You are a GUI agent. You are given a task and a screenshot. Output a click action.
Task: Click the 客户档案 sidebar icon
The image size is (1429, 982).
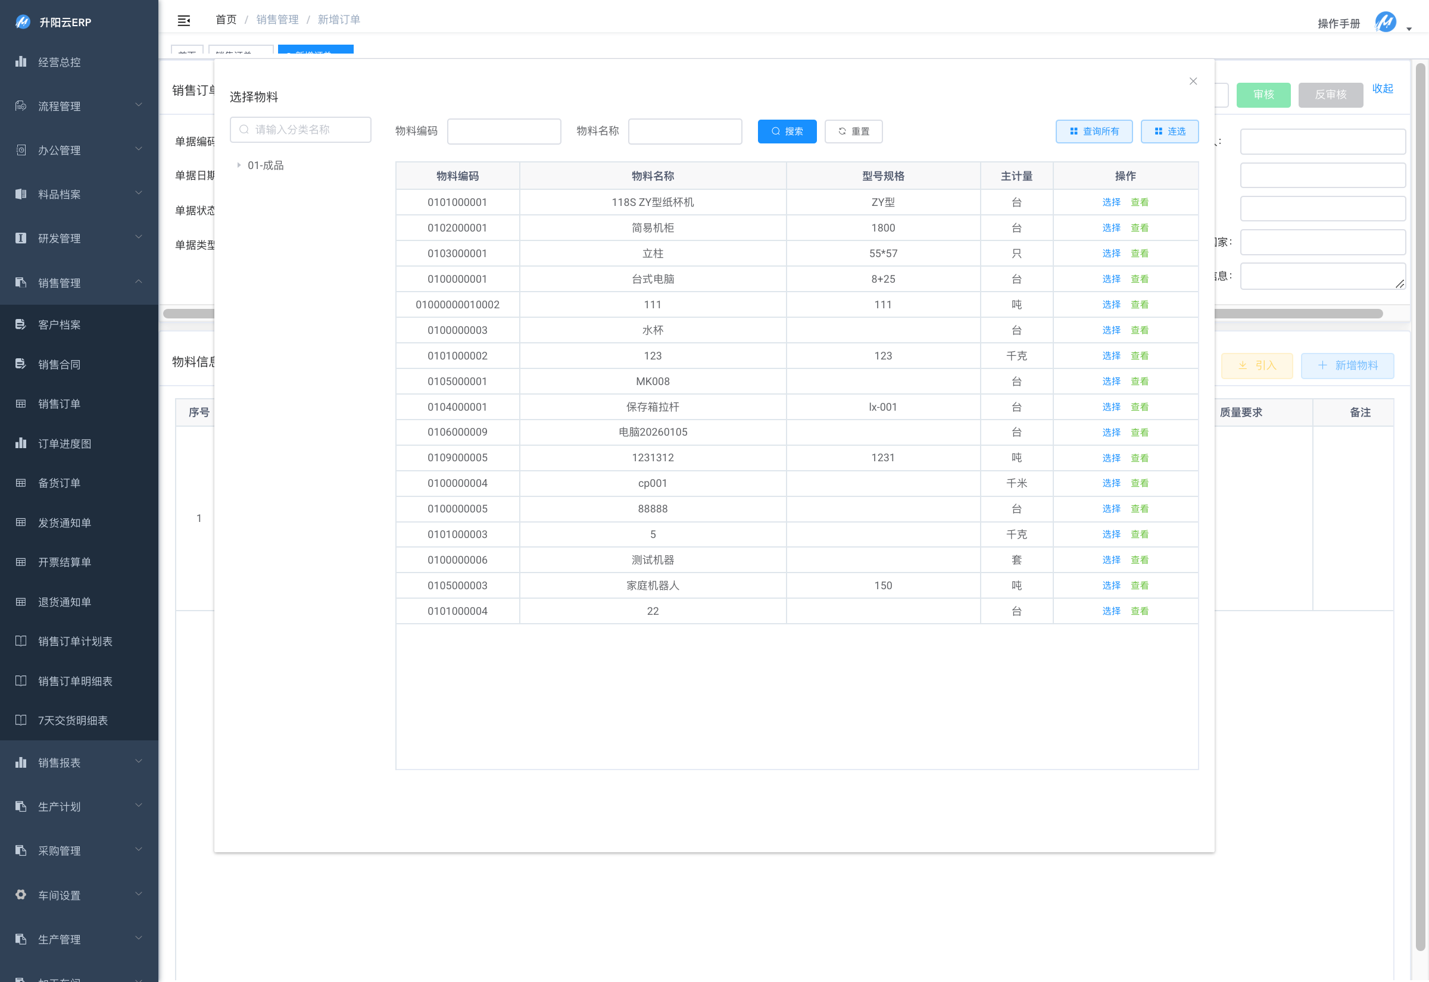(x=21, y=324)
